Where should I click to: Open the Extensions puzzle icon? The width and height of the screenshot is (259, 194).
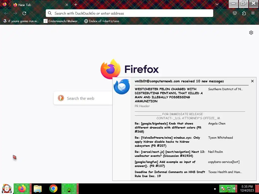pos(244,13)
